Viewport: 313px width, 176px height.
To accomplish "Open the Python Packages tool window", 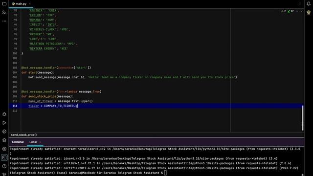I will click(x=4, y=132).
